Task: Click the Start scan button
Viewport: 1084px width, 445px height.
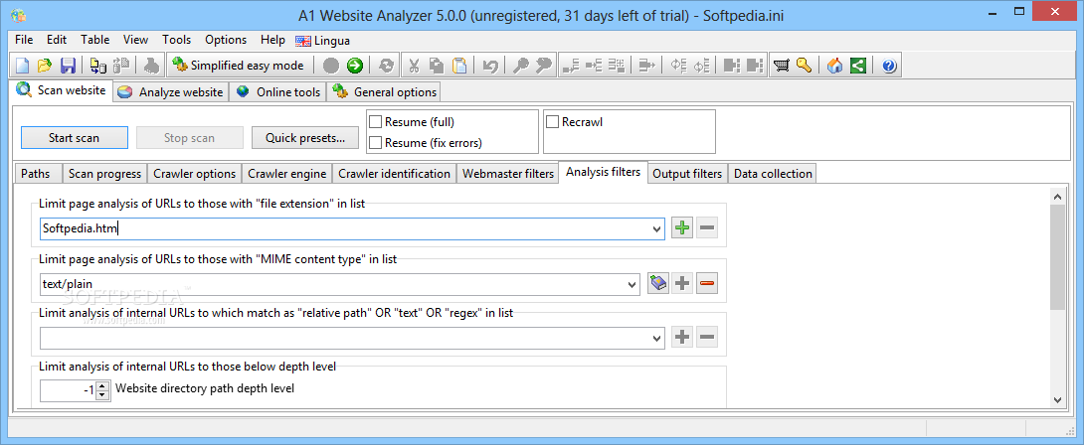Action: click(74, 137)
